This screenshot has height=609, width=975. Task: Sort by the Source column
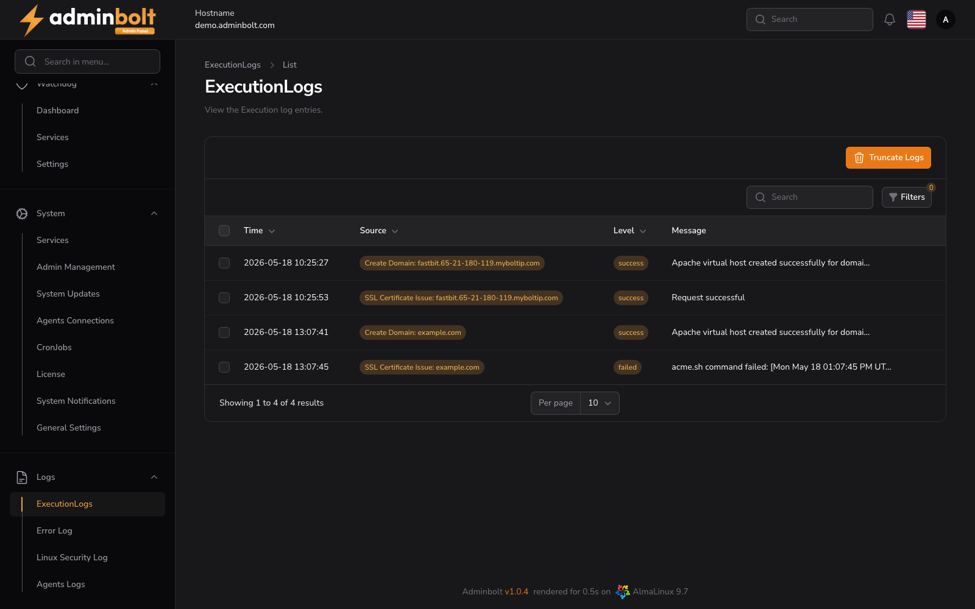click(x=379, y=231)
